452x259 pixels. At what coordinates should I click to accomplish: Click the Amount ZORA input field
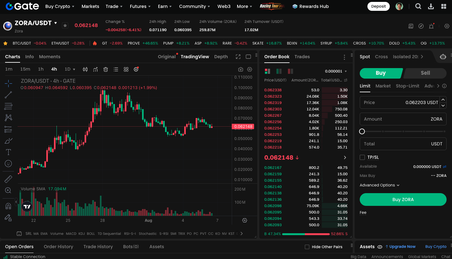[403, 119]
